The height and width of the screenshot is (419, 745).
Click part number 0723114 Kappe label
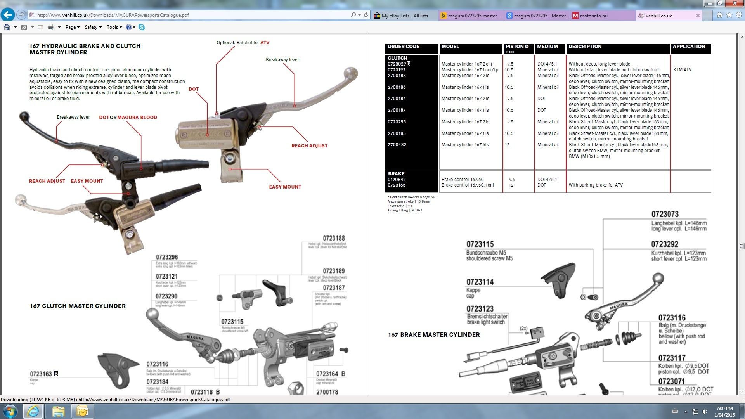[x=480, y=282]
